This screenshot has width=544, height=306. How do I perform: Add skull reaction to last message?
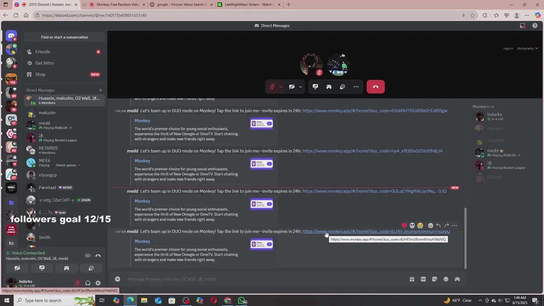coord(412,226)
